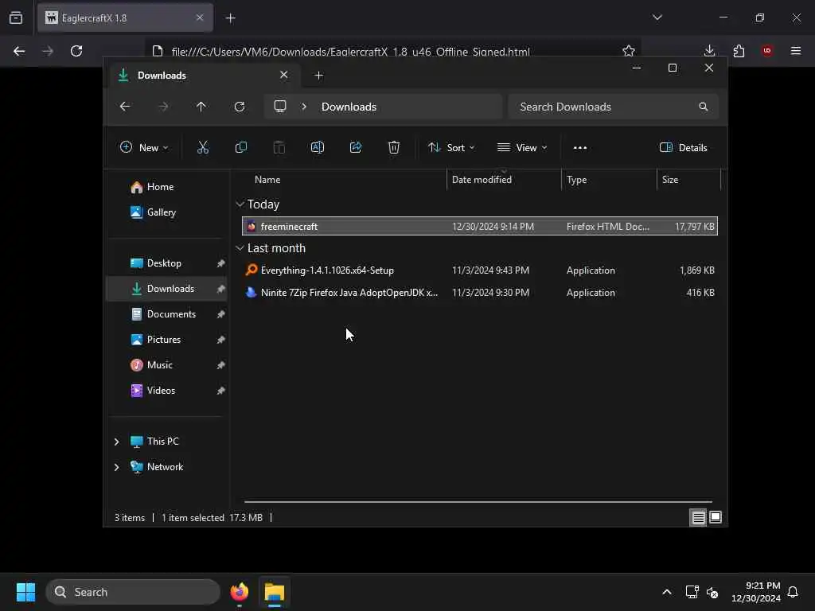Open Home in navigation pane
This screenshot has height=611, width=815.
pos(160,186)
